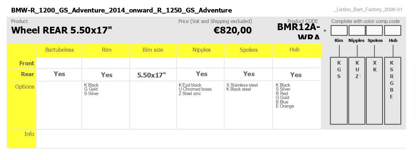Viewport: 419px width, 160px height.
Task: Click the Nipples color code input box
Action: (x=357, y=30)
